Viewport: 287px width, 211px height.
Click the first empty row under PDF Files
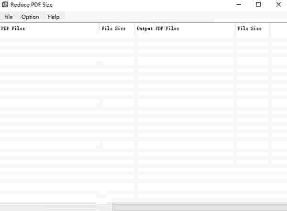pyautogui.click(x=49, y=36)
